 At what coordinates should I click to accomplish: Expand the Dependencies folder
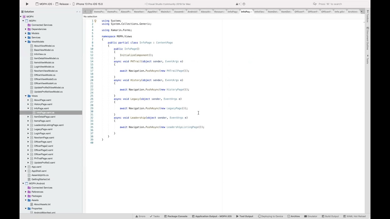pos(26,29)
